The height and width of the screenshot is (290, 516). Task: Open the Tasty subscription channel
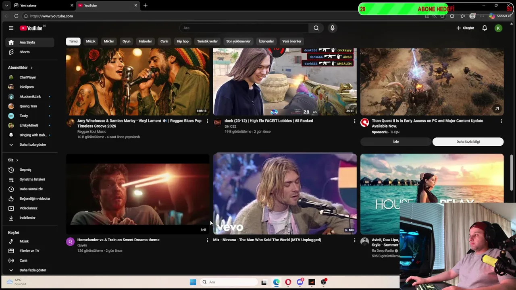[x=30, y=116]
